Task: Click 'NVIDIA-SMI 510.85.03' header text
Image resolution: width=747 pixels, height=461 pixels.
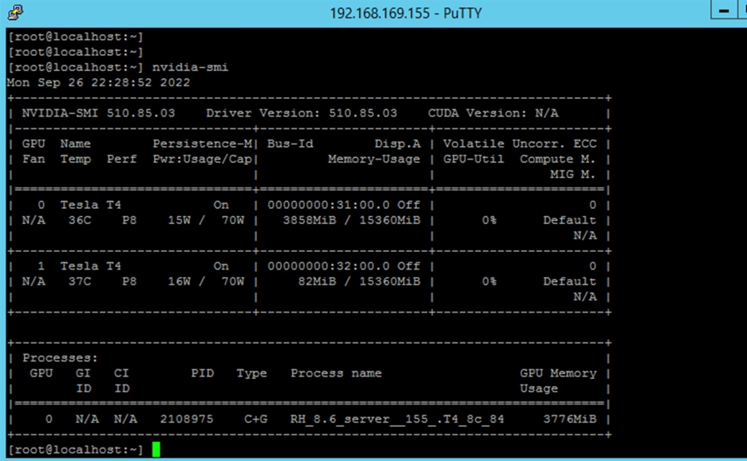Action: coord(98,113)
